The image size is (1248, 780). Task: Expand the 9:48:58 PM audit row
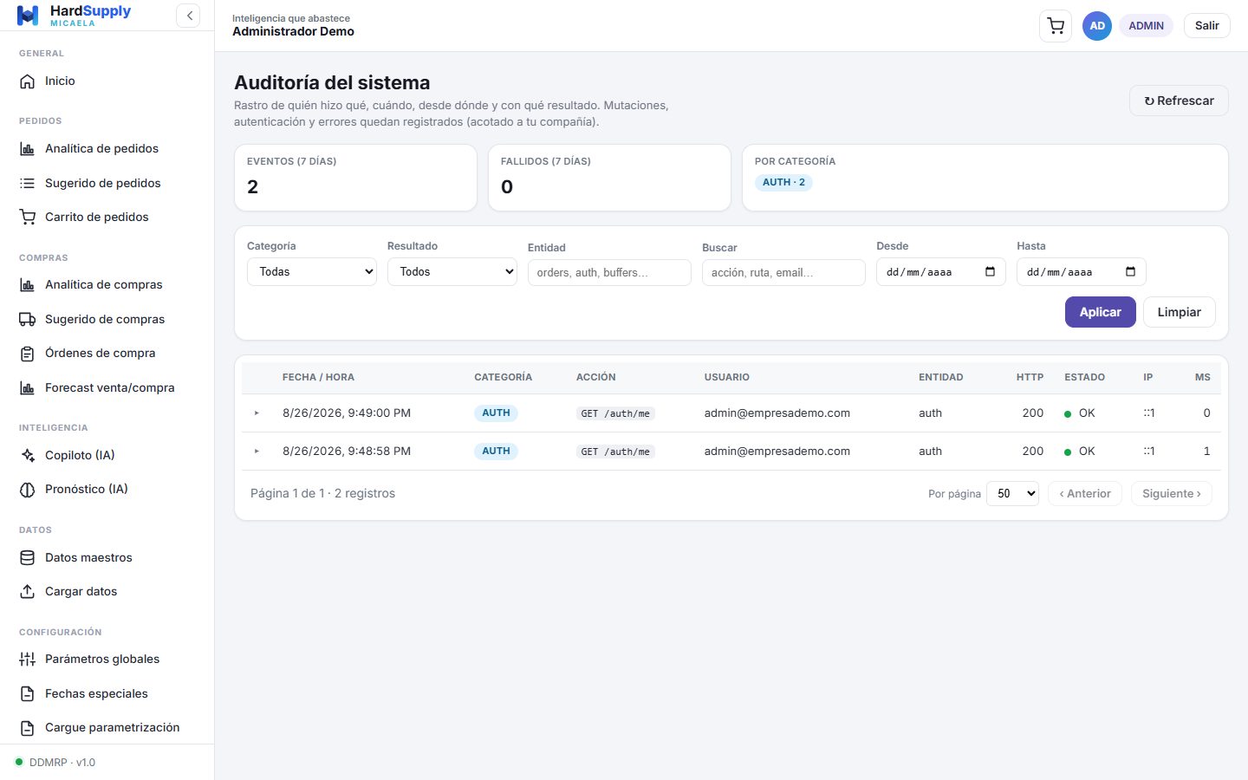257,452
